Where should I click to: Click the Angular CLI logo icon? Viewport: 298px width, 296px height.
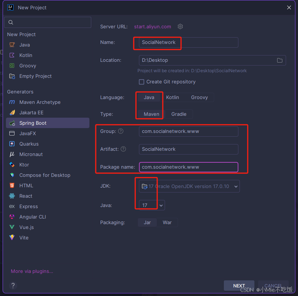[12, 217]
